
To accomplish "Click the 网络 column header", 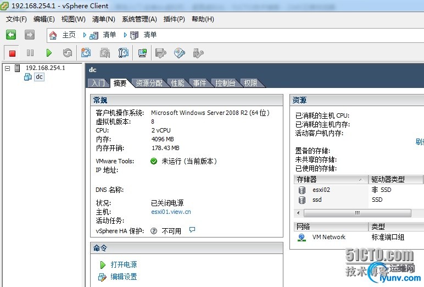I will 331,227.
